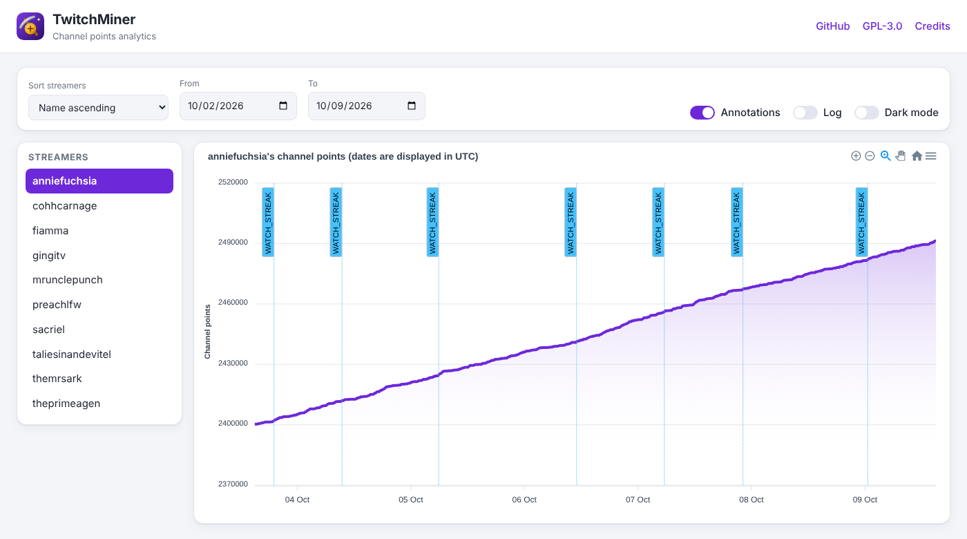Turn off the Annotations switch
967x539 pixels.
coord(702,113)
